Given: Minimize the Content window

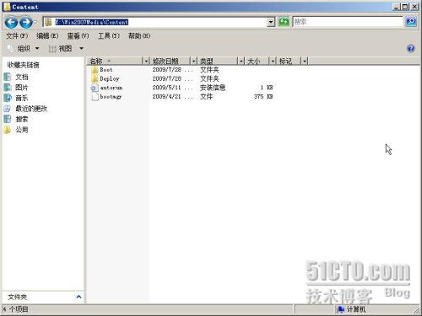Looking at the screenshot, I should pyautogui.click(x=396, y=7).
